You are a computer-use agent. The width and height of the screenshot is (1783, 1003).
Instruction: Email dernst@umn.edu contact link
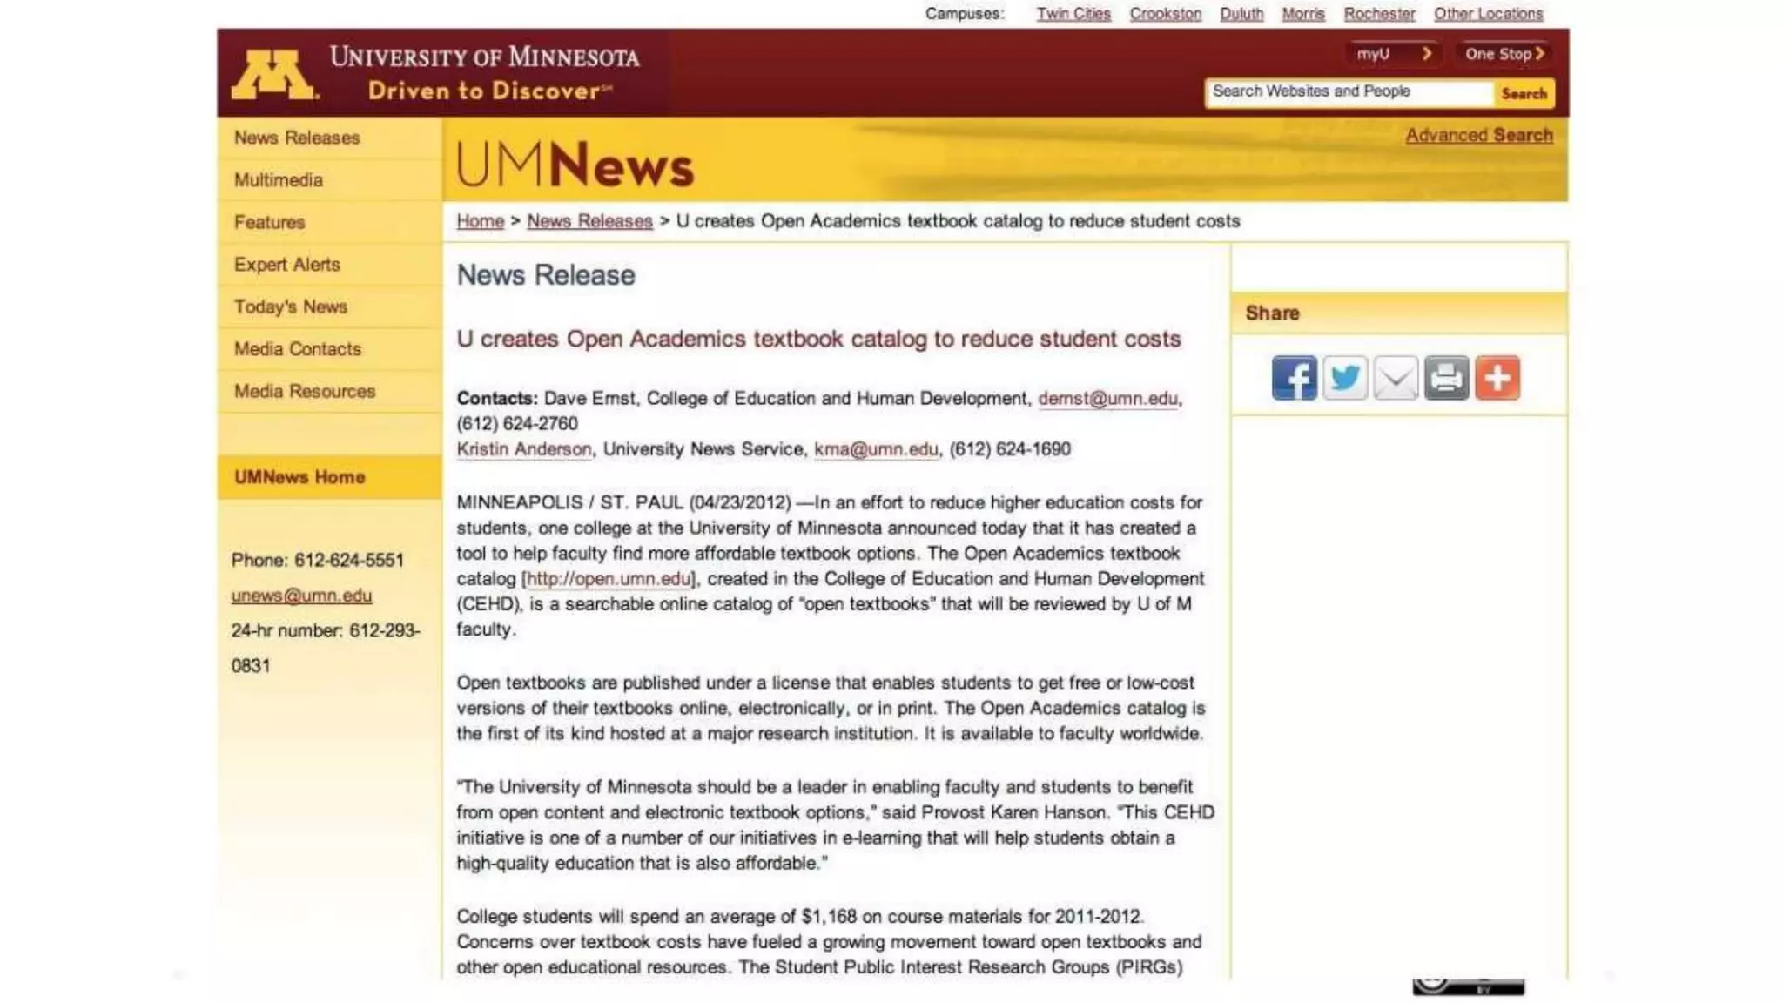(x=1107, y=399)
